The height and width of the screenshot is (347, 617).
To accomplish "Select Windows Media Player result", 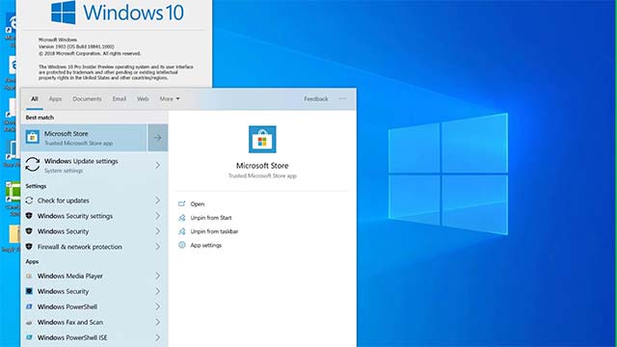I will pyautogui.click(x=94, y=277).
